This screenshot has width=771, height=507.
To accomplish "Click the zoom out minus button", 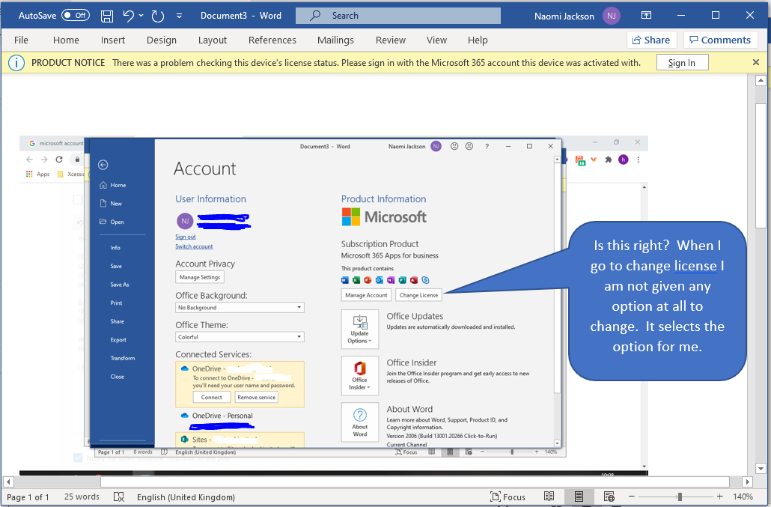I will click(632, 497).
